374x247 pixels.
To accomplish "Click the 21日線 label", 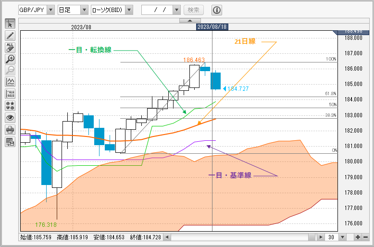I will pos(245,41).
